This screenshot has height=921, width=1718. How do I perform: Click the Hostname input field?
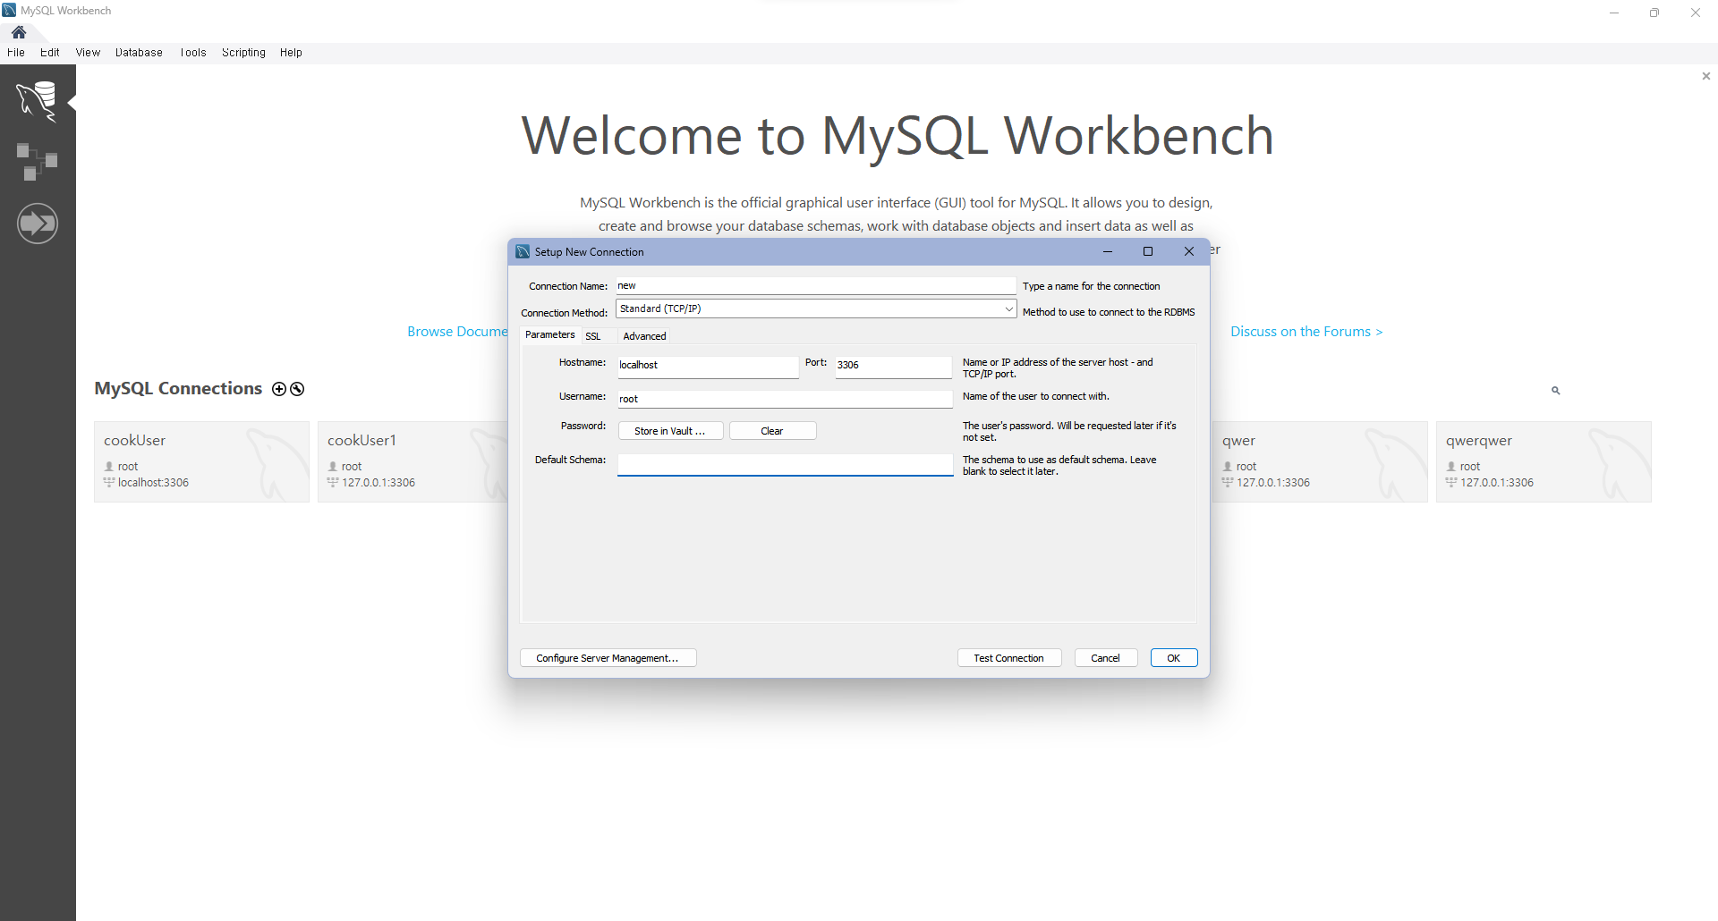point(708,366)
